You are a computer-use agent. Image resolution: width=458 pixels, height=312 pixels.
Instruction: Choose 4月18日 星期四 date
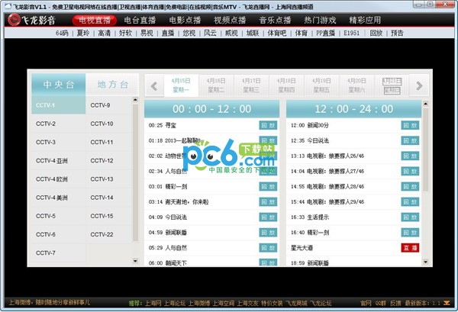click(286, 85)
